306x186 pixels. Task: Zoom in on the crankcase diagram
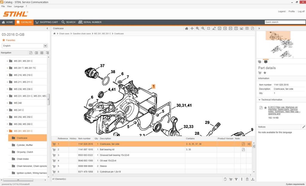(x=198, y=28)
